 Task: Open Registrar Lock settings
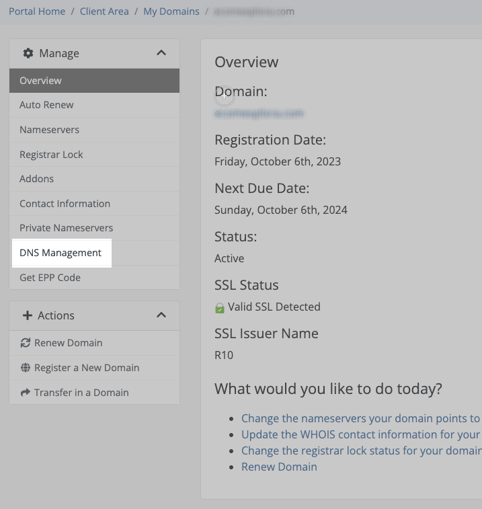click(x=95, y=155)
